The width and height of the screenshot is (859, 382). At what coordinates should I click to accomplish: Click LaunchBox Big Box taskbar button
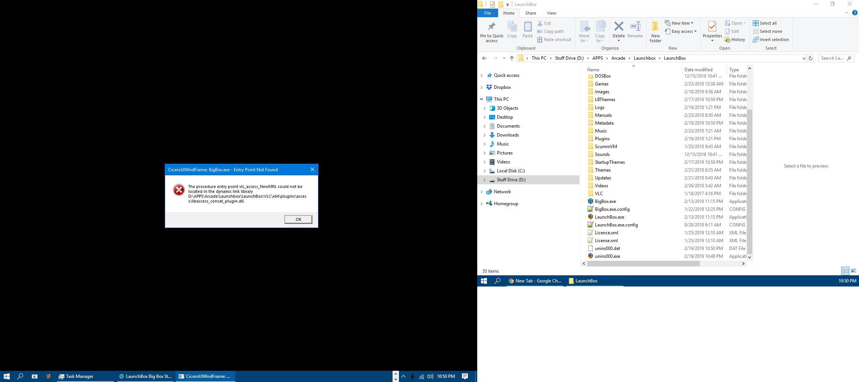tap(145, 376)
